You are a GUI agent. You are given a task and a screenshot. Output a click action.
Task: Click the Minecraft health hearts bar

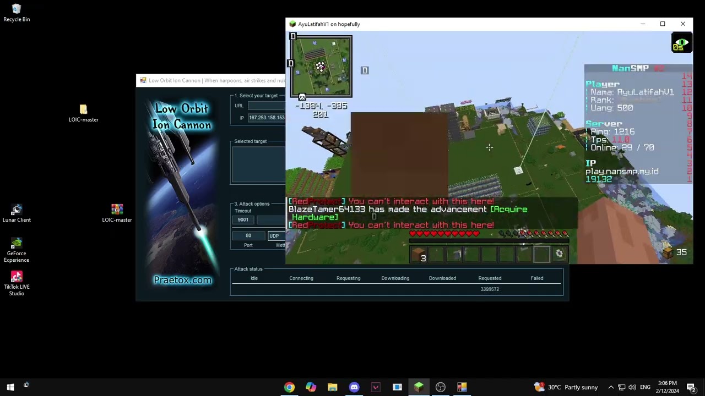tap(444, 234)
